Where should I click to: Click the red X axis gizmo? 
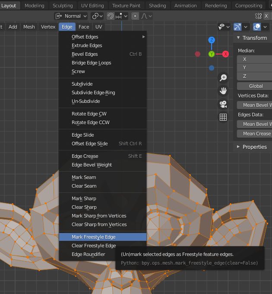tap(225, 54)
